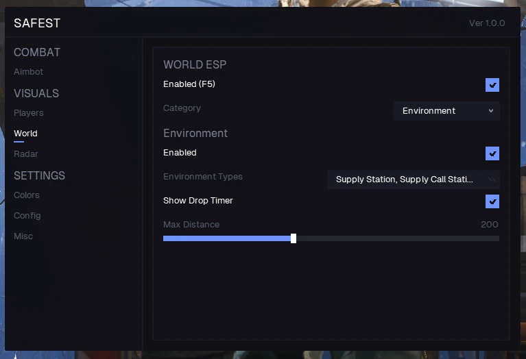Click the Max Distance label
The image size is (526, 359).
click(191, 225)
